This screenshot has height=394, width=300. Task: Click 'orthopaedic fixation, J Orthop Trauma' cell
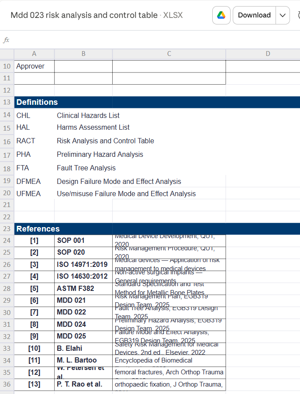point(169,384)
